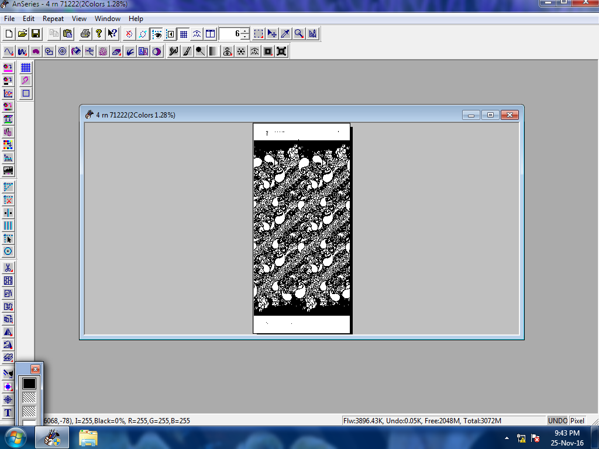Show hidden tray icons with the arrow
The height and width of the screenshot is (449, 599).
point(507,438)
